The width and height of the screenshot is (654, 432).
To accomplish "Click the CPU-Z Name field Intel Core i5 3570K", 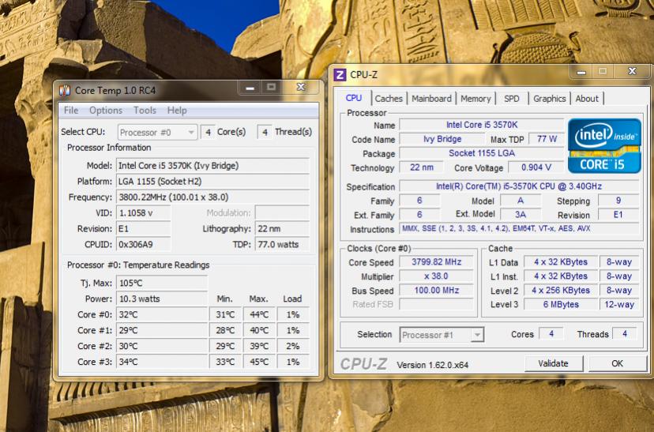I will [482, 125].
